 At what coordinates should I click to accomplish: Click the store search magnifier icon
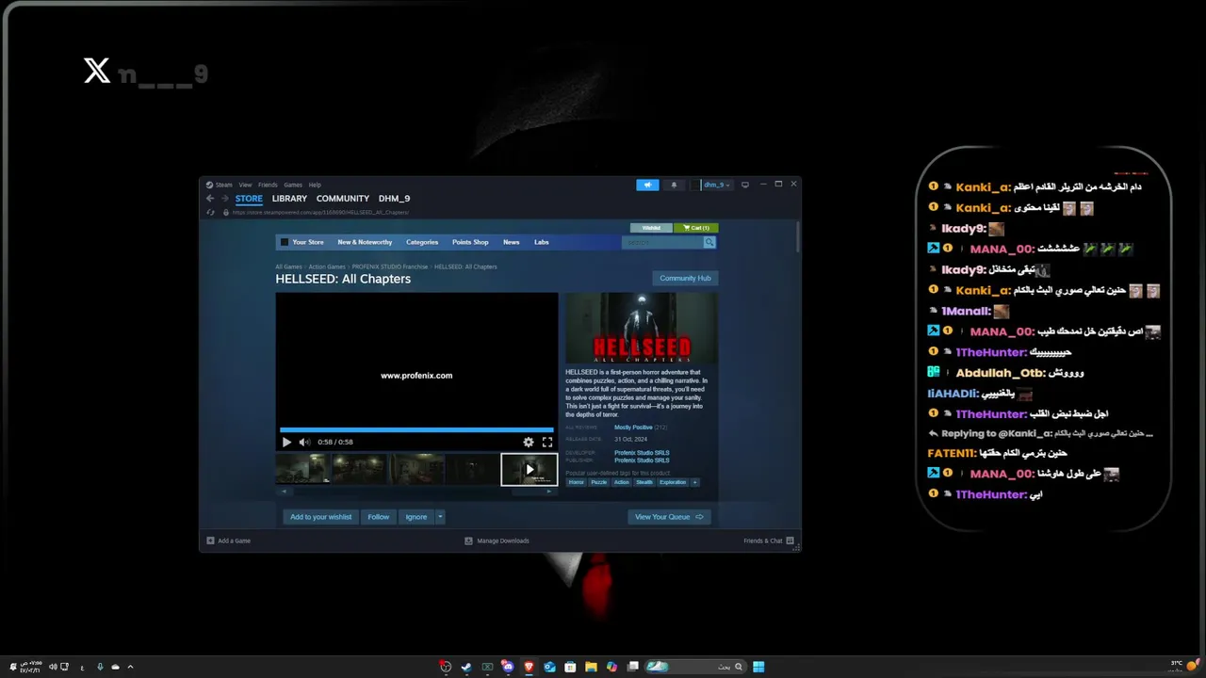tap(709, 242)
